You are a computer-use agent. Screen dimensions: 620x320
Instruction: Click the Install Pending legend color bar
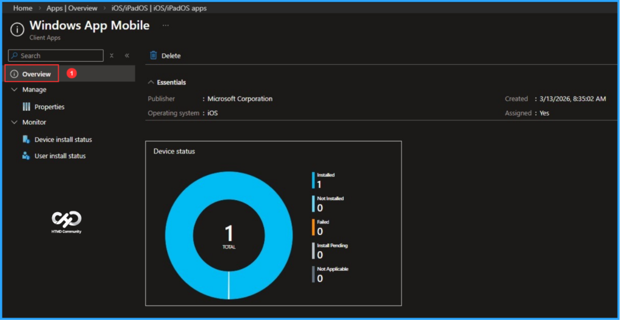pos(313,251)
